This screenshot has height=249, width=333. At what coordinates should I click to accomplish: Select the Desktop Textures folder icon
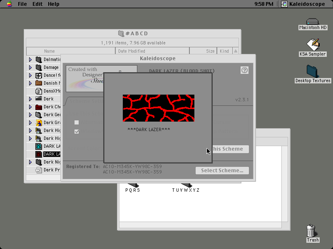[x=312, y=71]
